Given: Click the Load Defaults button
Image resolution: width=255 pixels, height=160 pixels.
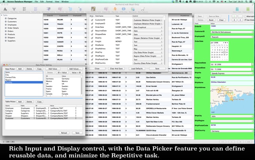Looking at the screenshot, I should click(x=136, y=68).
